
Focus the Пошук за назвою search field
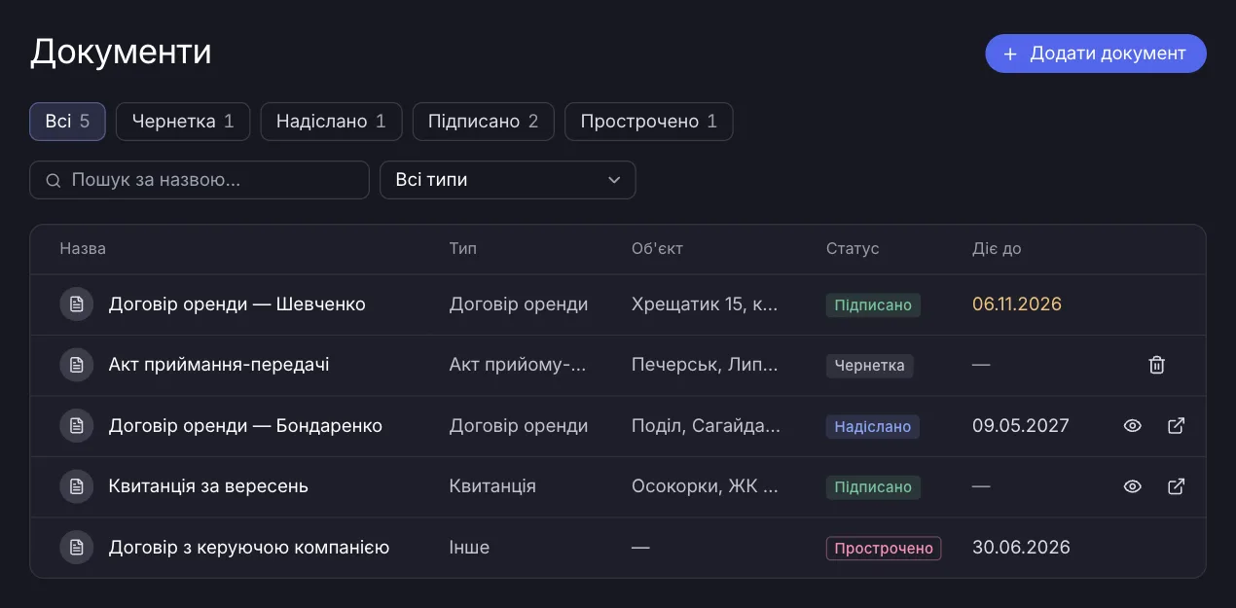tap(200, 180)
